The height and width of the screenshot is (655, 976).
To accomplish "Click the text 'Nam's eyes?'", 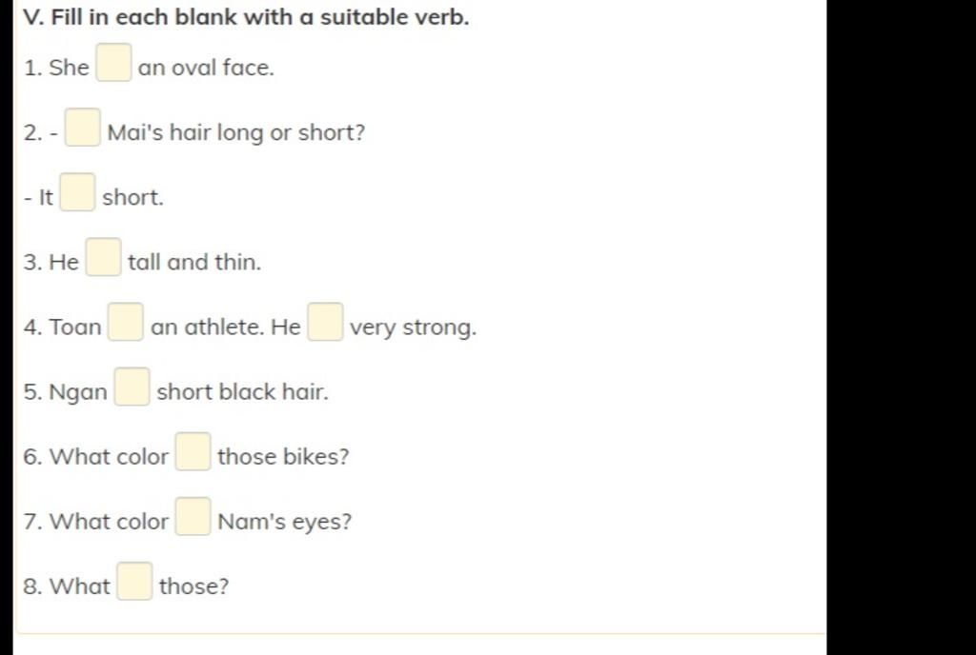I will [x=284, y=522].
